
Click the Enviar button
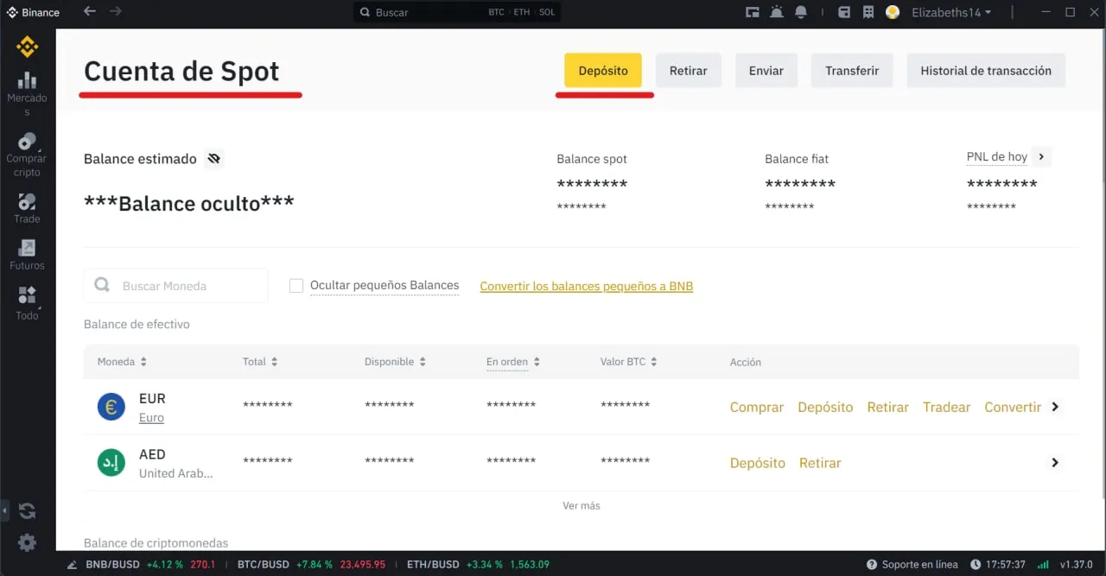(766, 71)
